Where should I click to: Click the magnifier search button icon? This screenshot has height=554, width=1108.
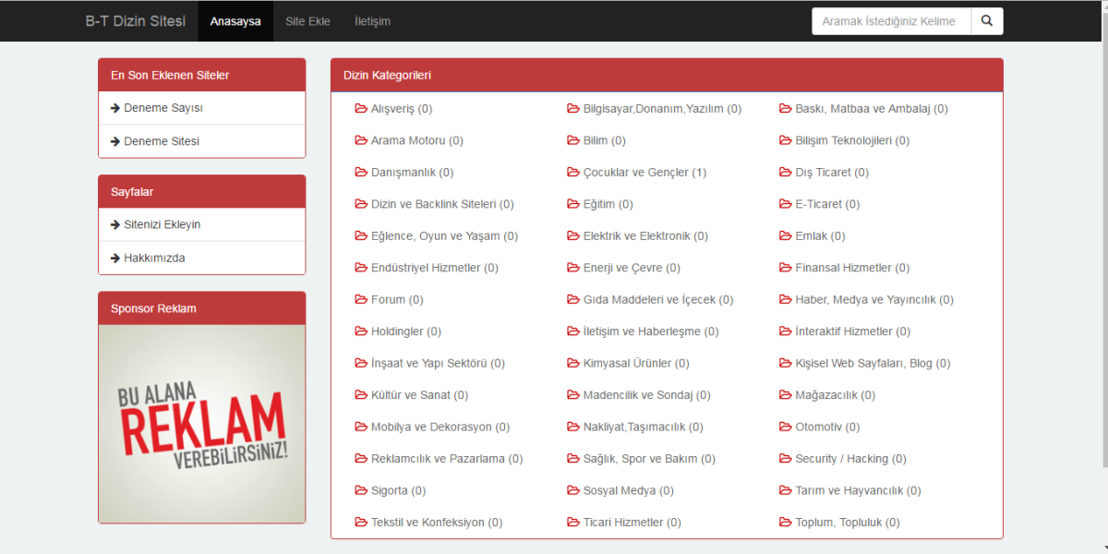[986, 21]
